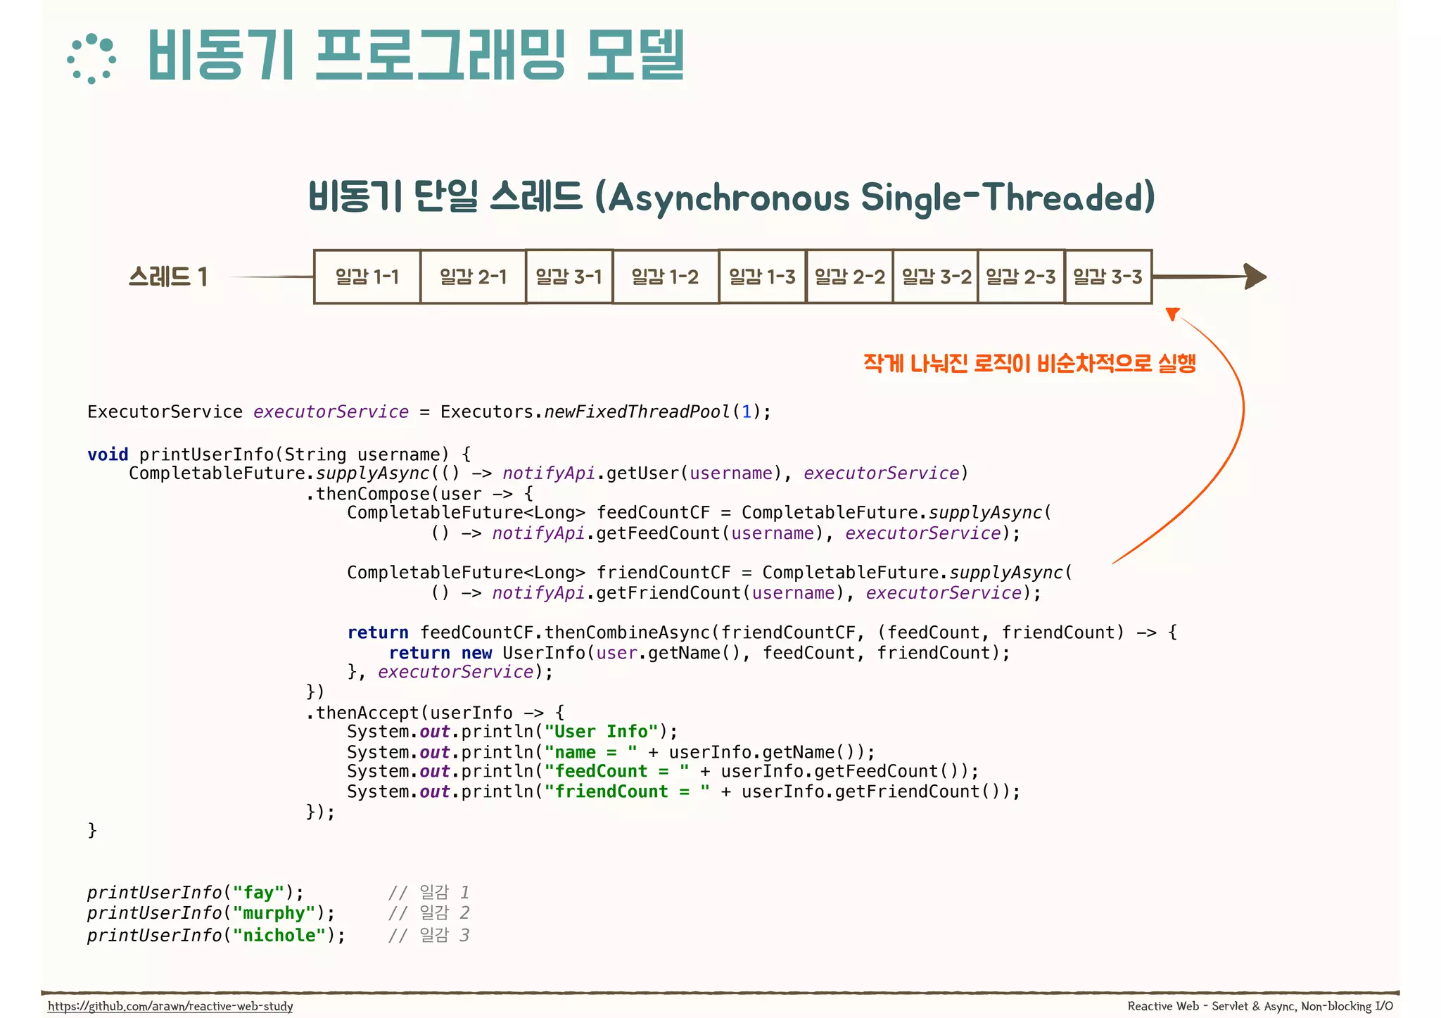Click the 일감 2-1 timeline box

click(x=474, y=276)
